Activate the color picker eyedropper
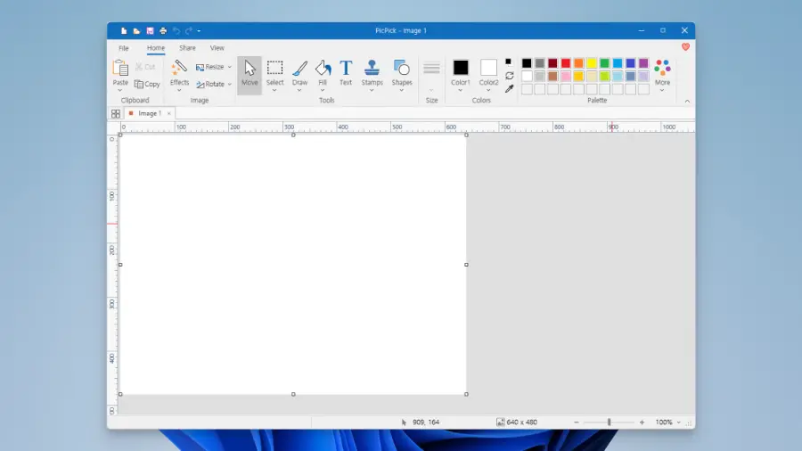The image size is (802, 451). (x=509, y=89)
